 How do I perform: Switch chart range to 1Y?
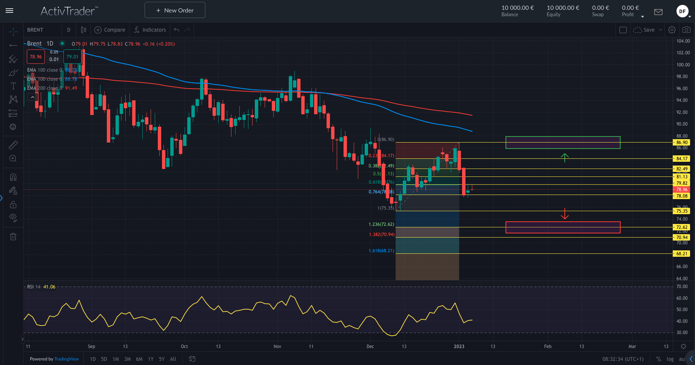[x=150, y=359]
